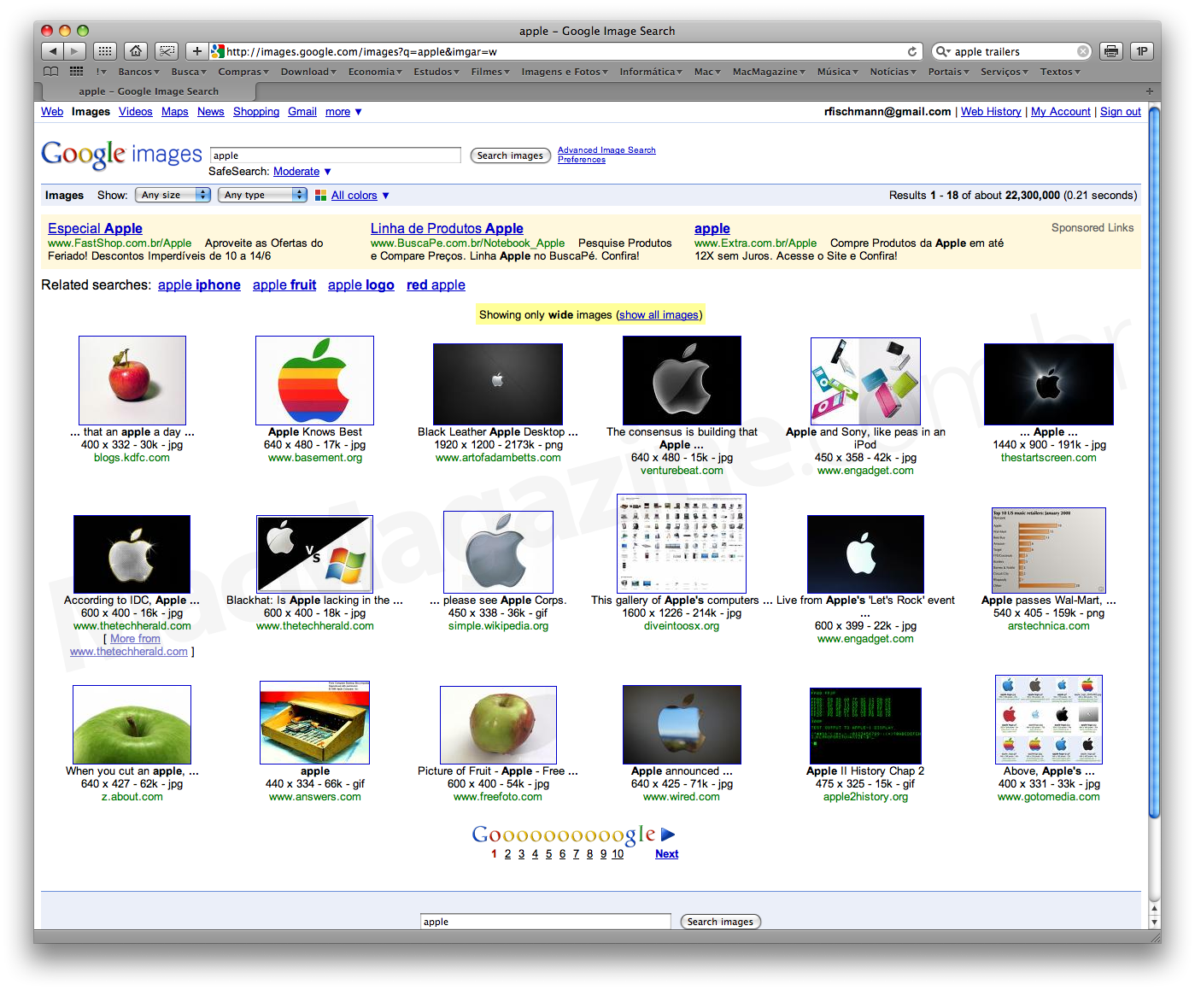Click the magnifier in the Safari search field

(943, 51)
